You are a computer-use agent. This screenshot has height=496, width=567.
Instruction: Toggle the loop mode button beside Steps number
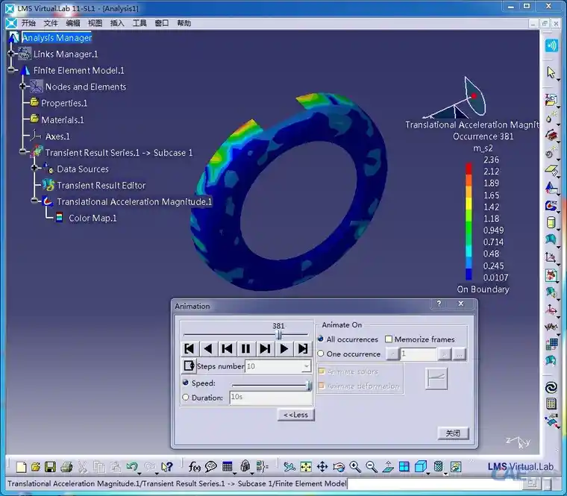[x=189, y=366]
